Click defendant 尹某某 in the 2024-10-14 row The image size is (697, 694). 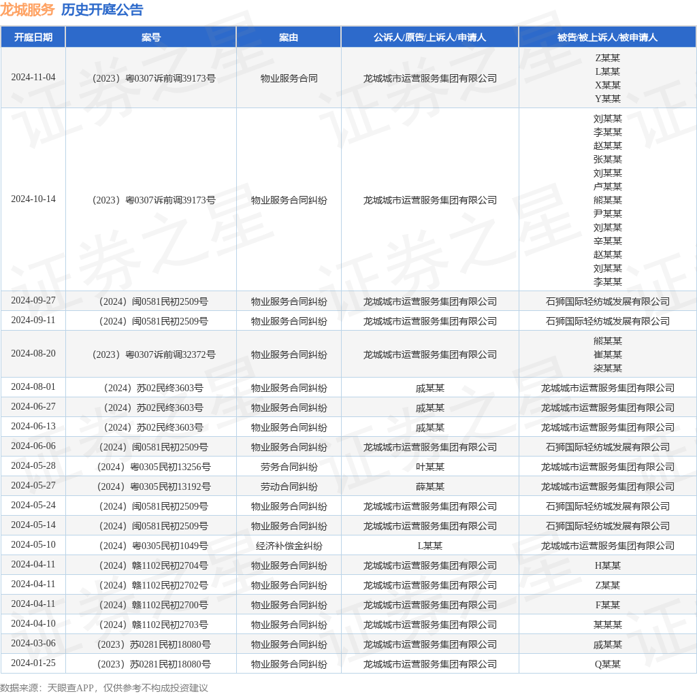pyautogui.click(x=608, y=214)
